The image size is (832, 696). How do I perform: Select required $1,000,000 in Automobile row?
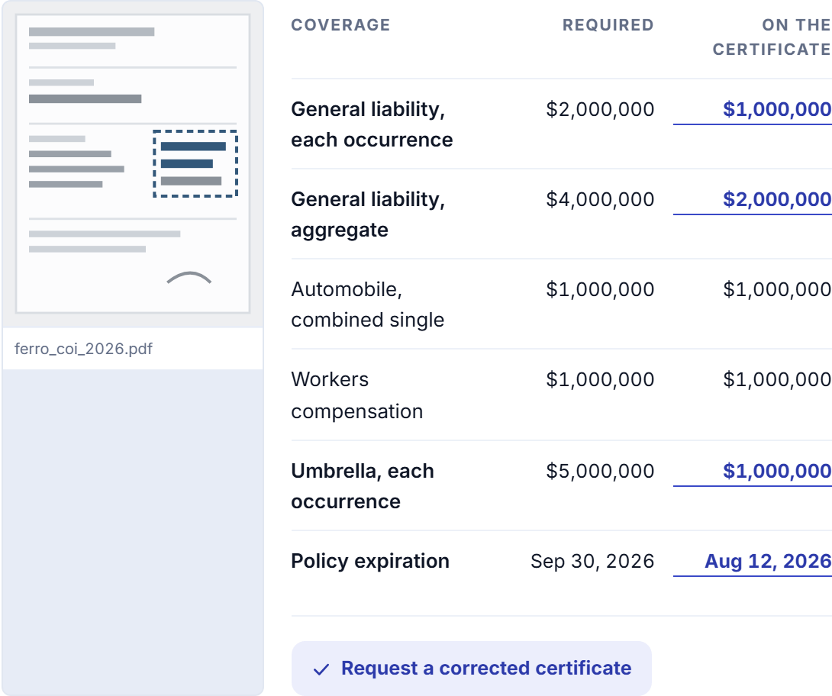click(600, 290)
